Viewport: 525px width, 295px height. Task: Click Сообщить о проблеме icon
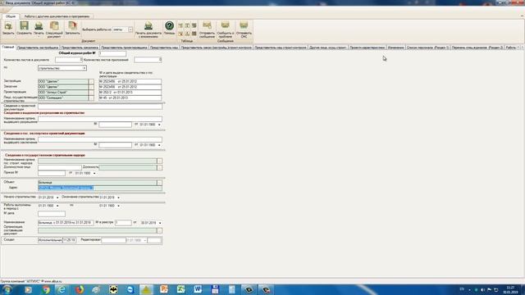tap(226, 29)
